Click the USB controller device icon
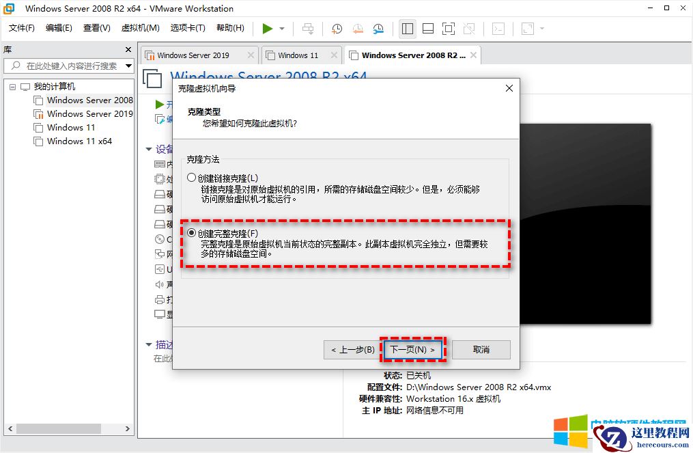This screenshot has width=693, height=453. coord(160,269)
